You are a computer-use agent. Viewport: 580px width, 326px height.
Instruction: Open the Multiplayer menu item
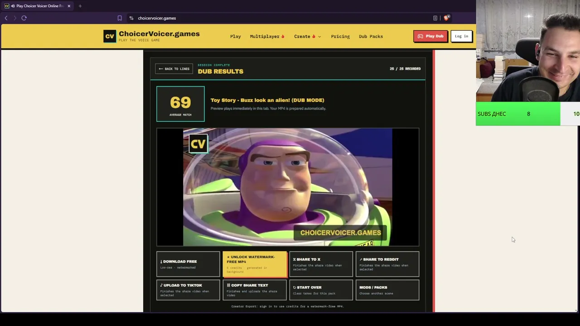coord(267,36)
